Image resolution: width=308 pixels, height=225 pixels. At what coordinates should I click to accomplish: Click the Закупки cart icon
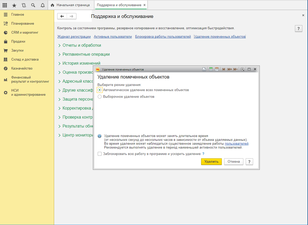[6, 51]
